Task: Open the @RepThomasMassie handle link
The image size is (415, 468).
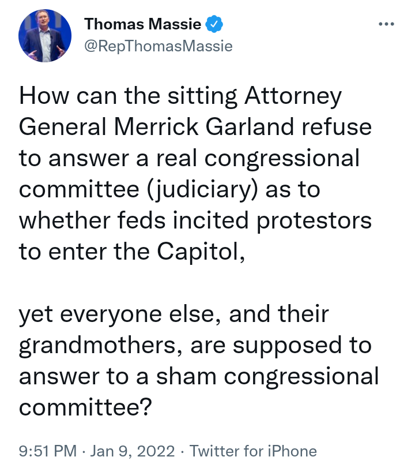Action: click(159, 46)
